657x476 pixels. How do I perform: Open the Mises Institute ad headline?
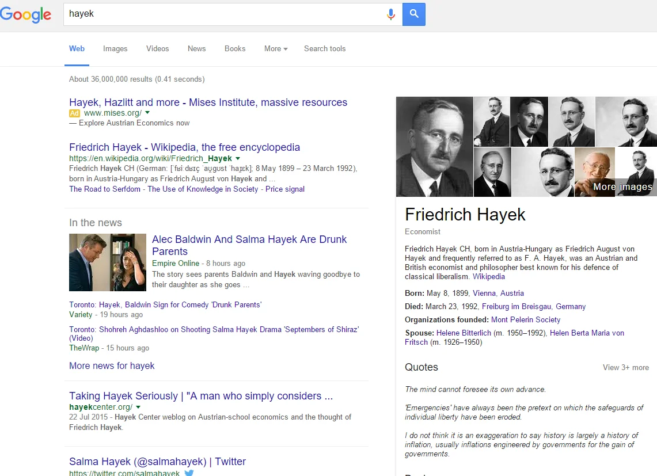(208, 102)
